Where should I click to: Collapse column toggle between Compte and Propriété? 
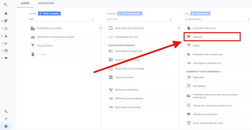[101, 28]
